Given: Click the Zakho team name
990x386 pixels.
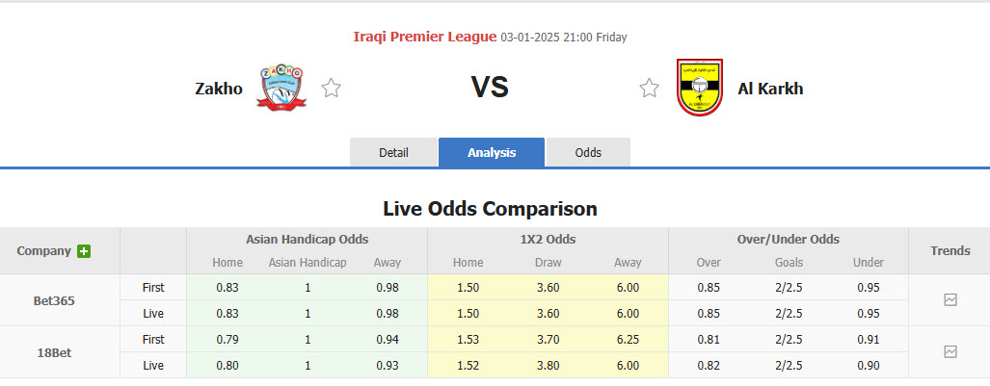Looking at the screenshot, I should (219, 89).
